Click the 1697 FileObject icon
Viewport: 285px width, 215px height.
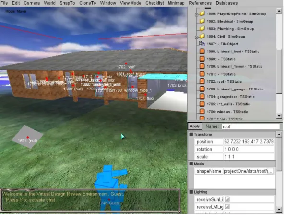click(202, 44)
